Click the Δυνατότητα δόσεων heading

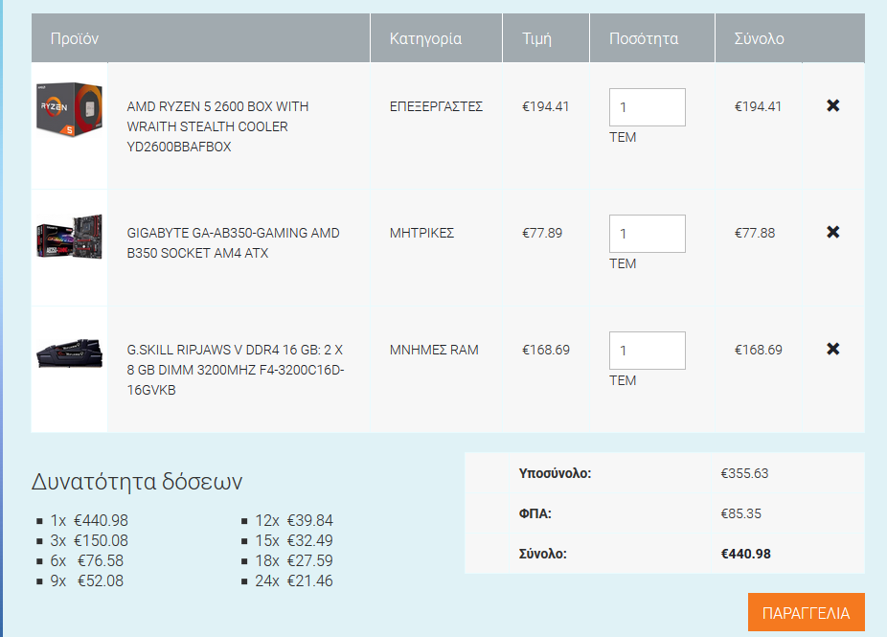pos(137,482)
